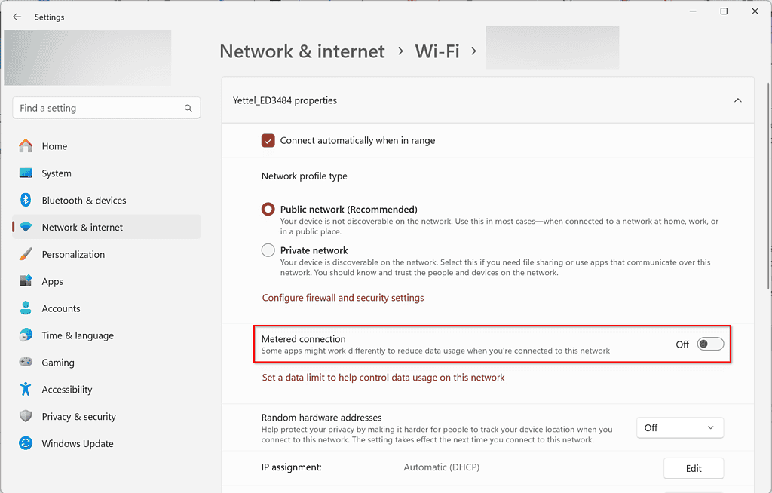Open Privacy & security settings page
The width and height of the screenshot is (772, 493).
78,417
